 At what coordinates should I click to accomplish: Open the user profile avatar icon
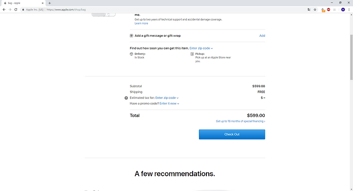point(343,10)
